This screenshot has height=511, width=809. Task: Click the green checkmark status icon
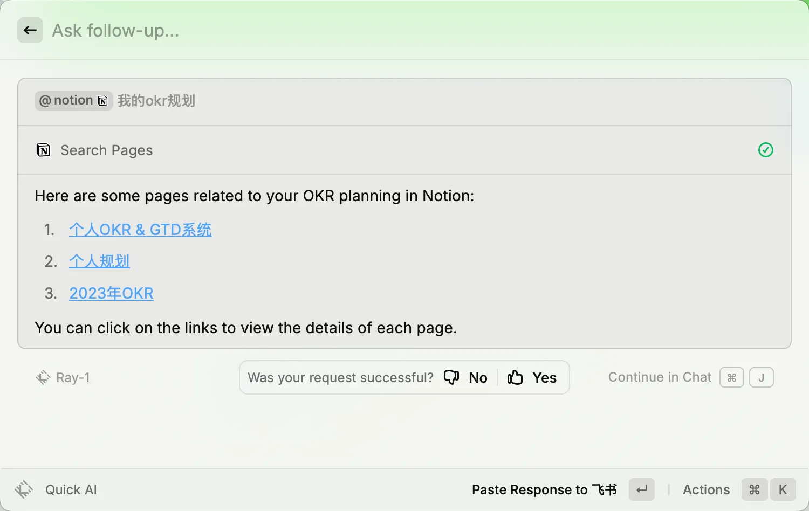[765, 150]
